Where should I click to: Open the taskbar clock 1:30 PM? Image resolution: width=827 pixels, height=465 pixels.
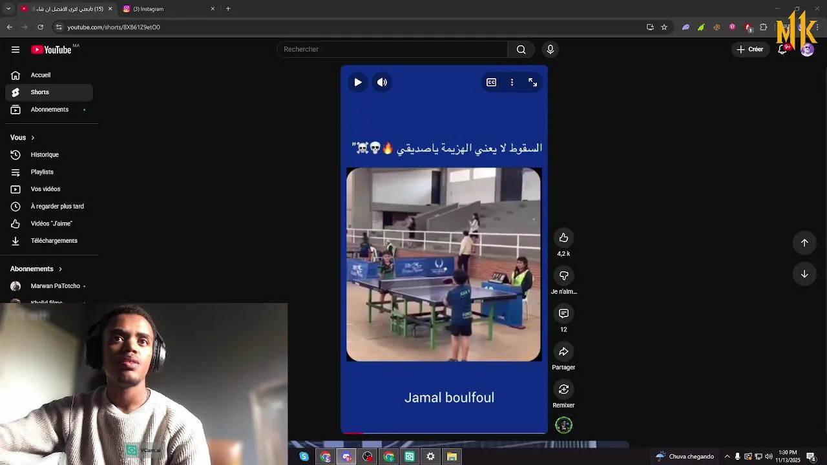pos(788,457)
